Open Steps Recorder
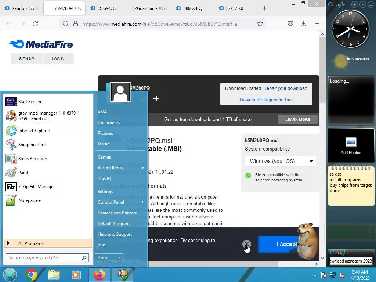The width and height of the screenshot is (376, 282). click(48, 159)
